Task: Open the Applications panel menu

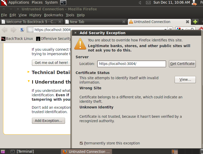Action: pyautogui.click(x=19, y=2)
